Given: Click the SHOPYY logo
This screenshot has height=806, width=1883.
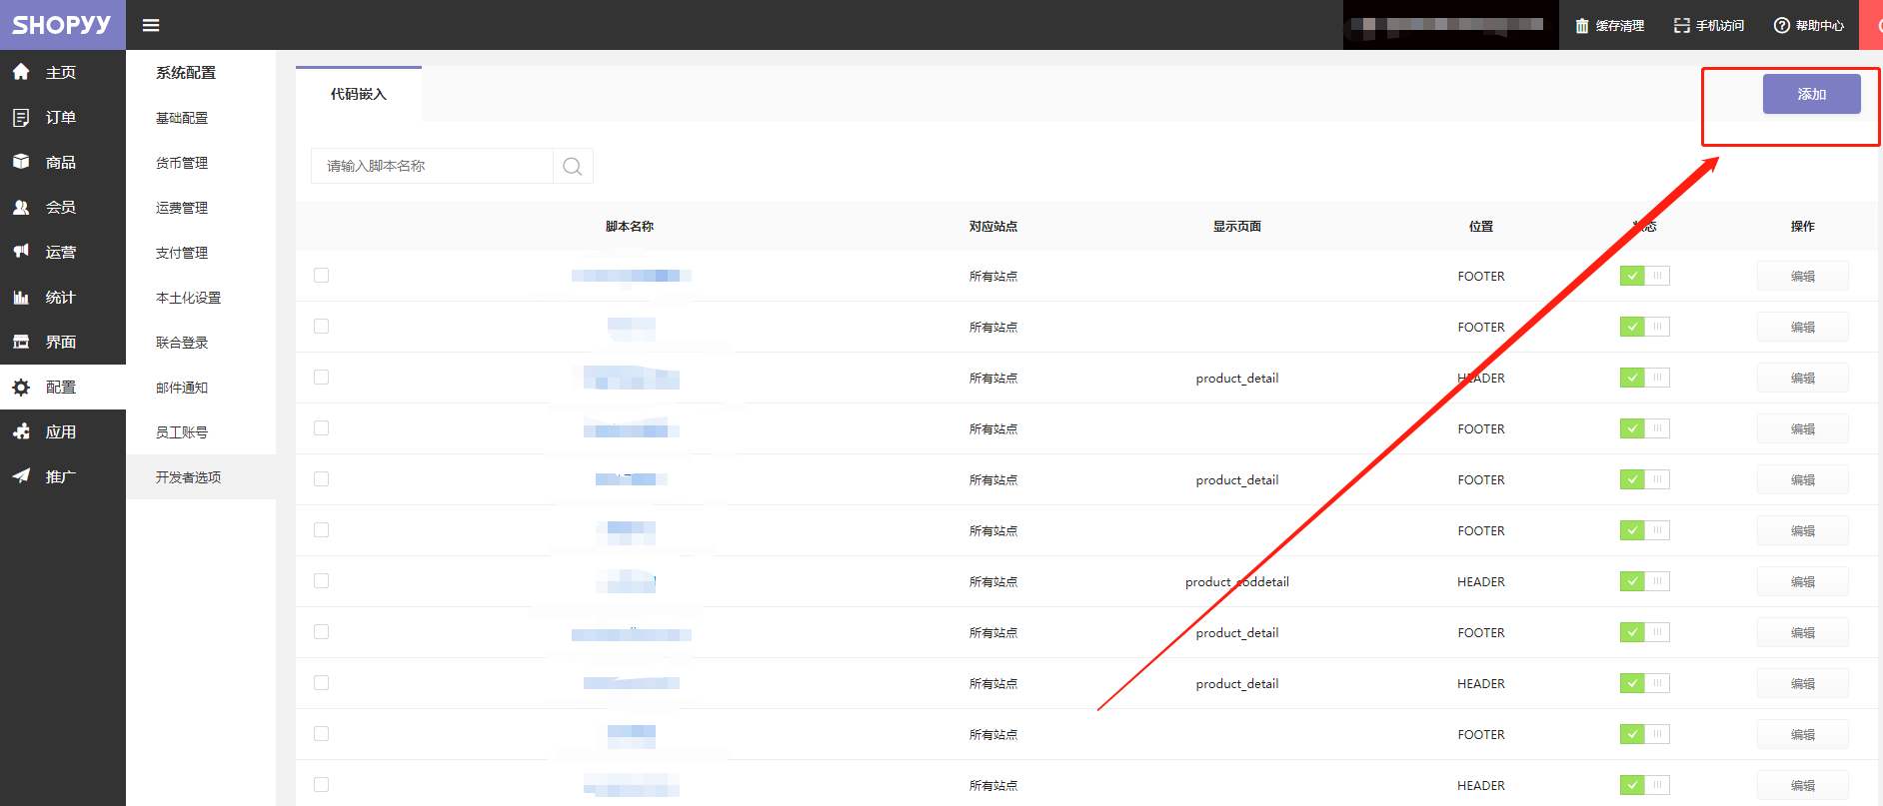Looking at the screenshot, I should click(62, 25).
